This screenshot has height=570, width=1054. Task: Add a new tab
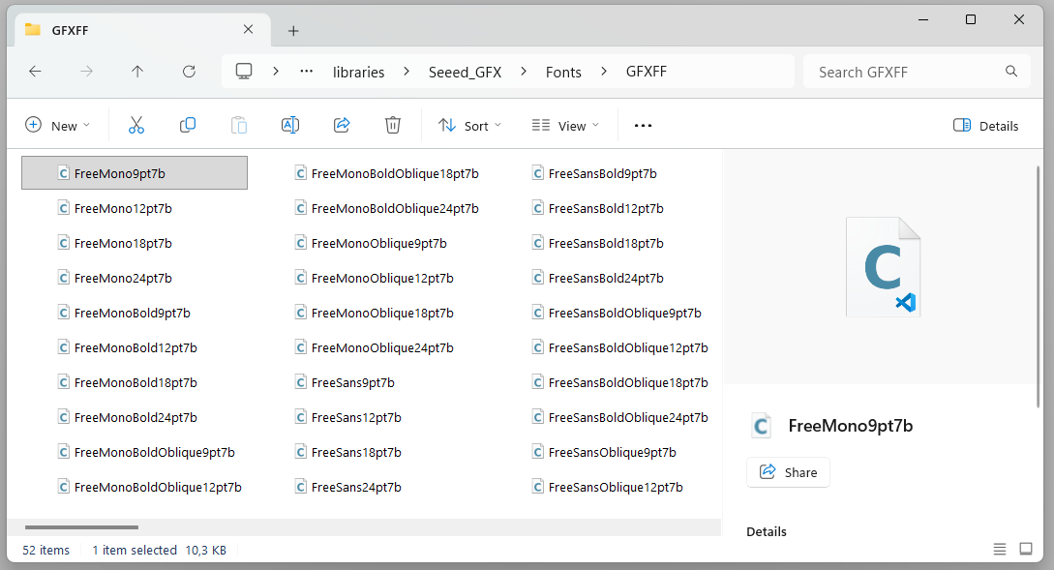(x=293, y=31)
